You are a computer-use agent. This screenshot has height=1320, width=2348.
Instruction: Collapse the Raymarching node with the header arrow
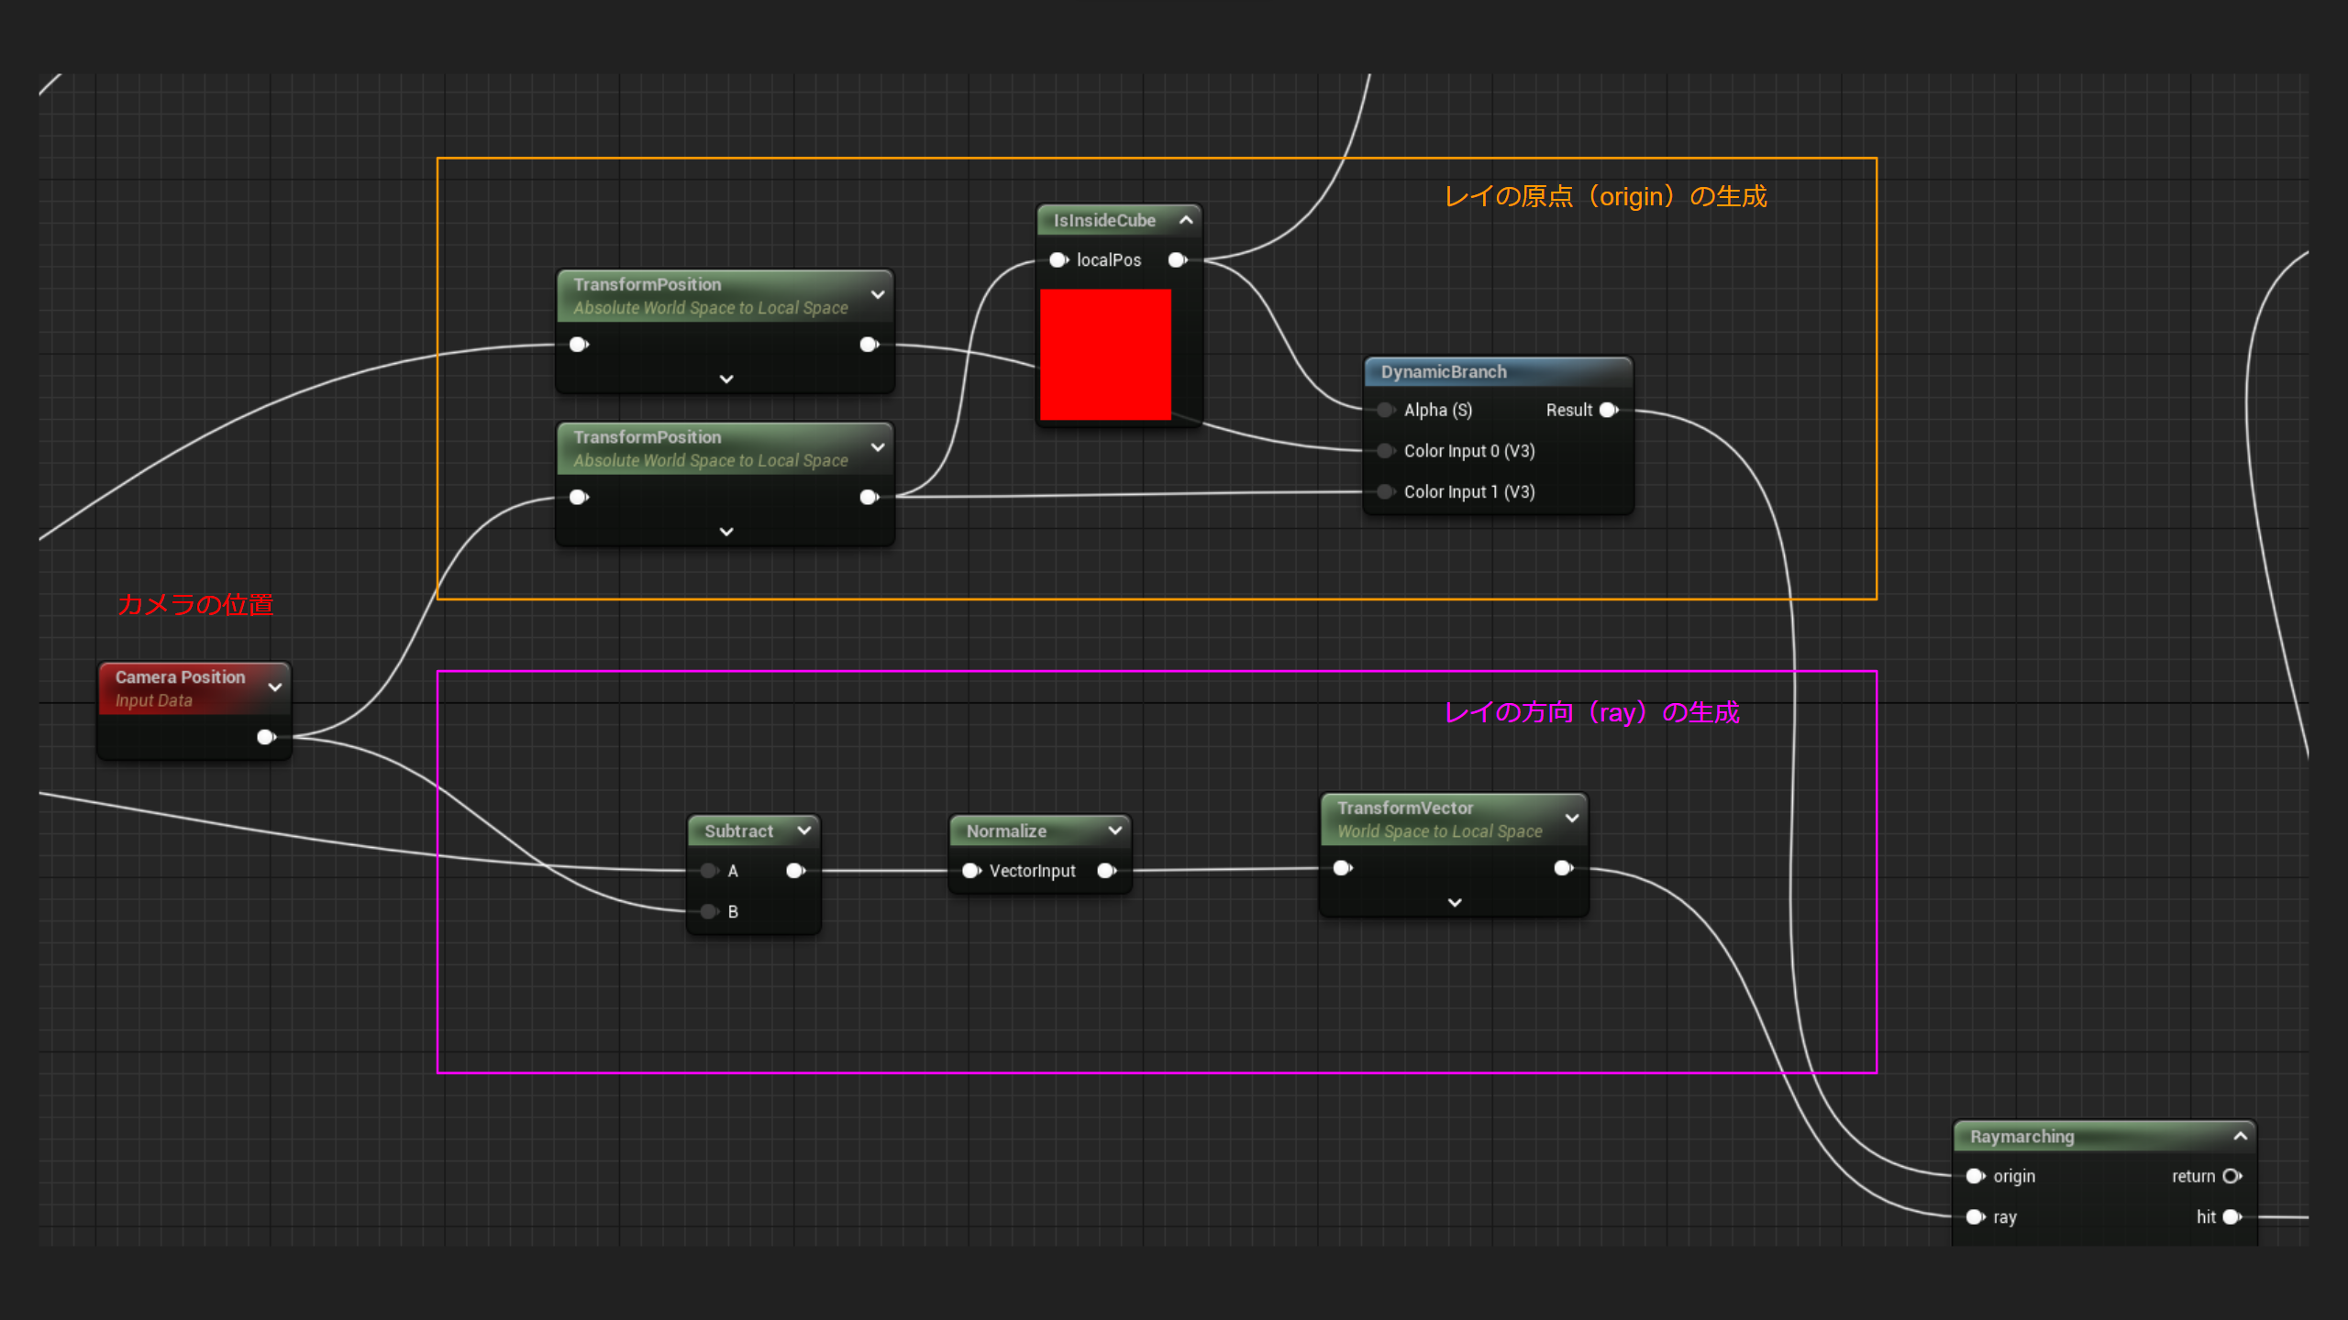2241,1137
